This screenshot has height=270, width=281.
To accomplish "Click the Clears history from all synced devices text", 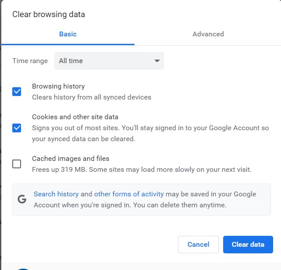I will click(92, 97).
